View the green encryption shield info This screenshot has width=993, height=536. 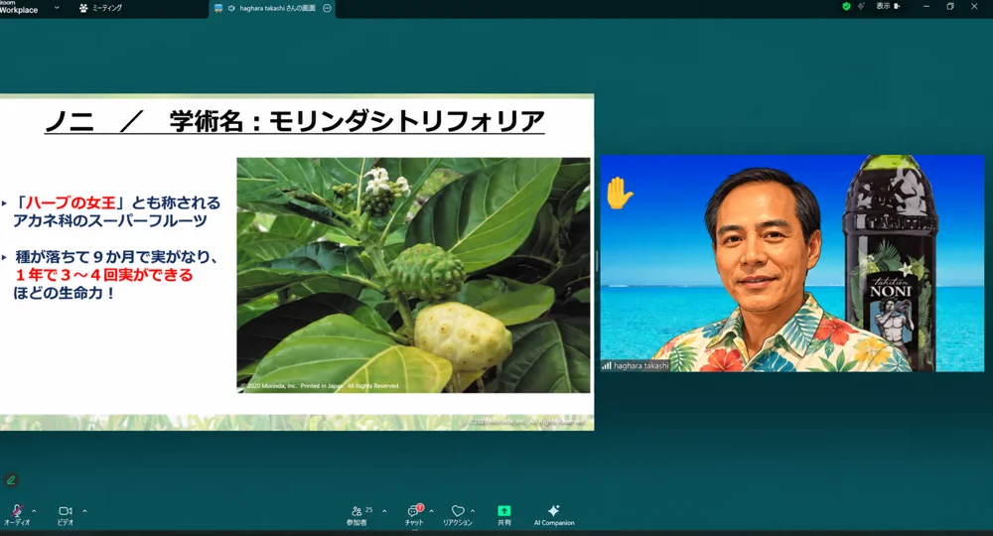point(846,6)
